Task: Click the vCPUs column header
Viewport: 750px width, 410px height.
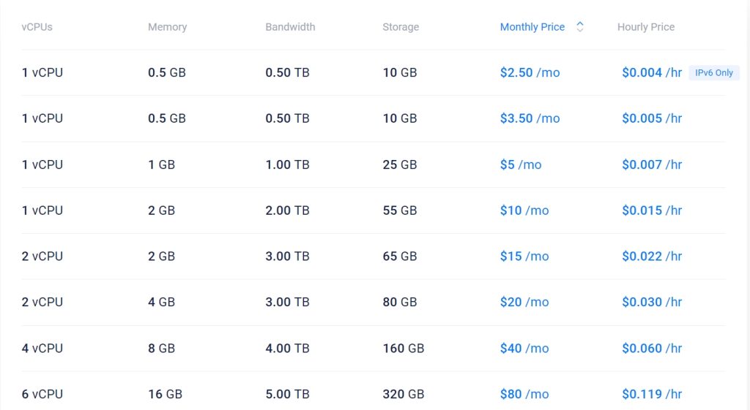Action: coord(37,27)
